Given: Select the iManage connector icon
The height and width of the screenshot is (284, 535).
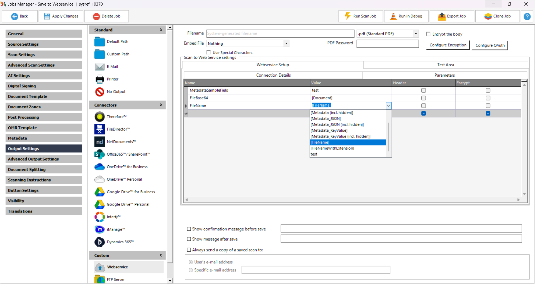Looking at the screenshot, I should coord(99,229).
